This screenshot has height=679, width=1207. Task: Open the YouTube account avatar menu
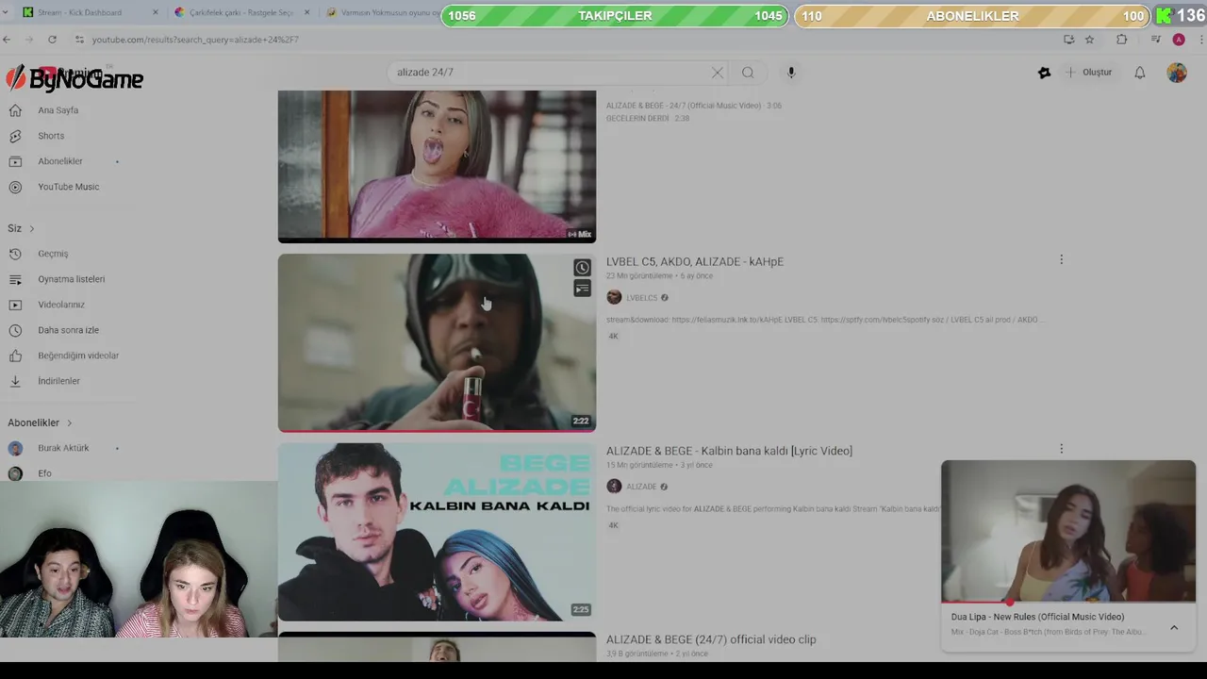click(1177, 73)
